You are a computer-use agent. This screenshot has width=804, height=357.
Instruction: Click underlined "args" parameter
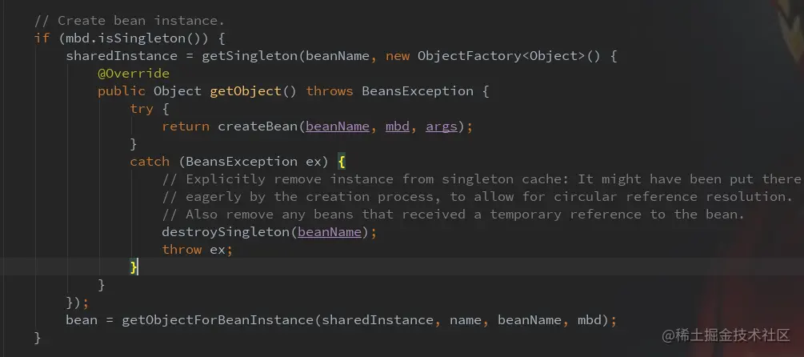click(x=442, y=126)
